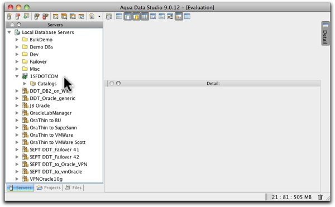Click the green server group toolbar icon
The image size is (335, 207).
26,16
